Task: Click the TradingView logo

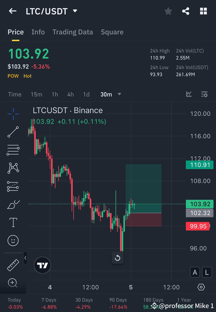Action: pyautogui.click(x=42, y=265)
